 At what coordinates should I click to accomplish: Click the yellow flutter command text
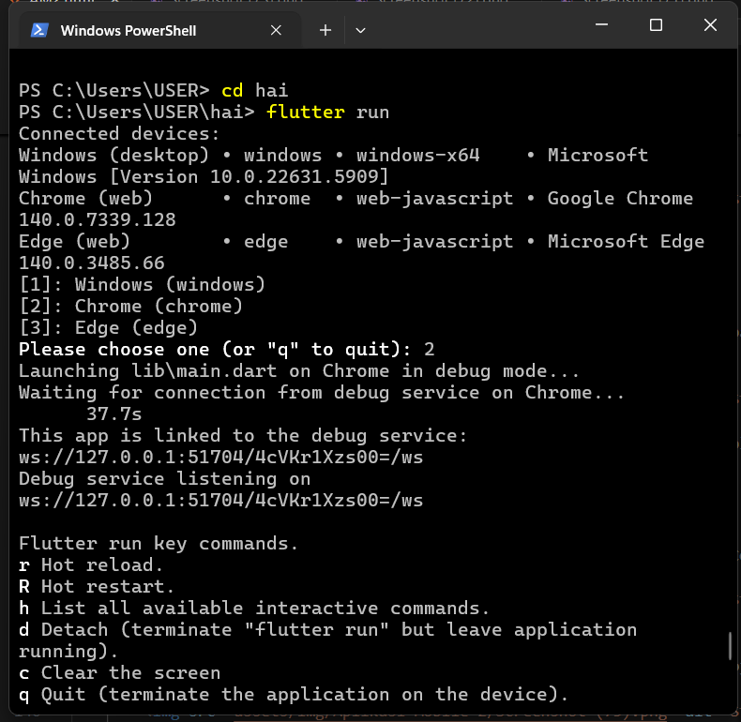pyautogui.click(x=305, y=113)
